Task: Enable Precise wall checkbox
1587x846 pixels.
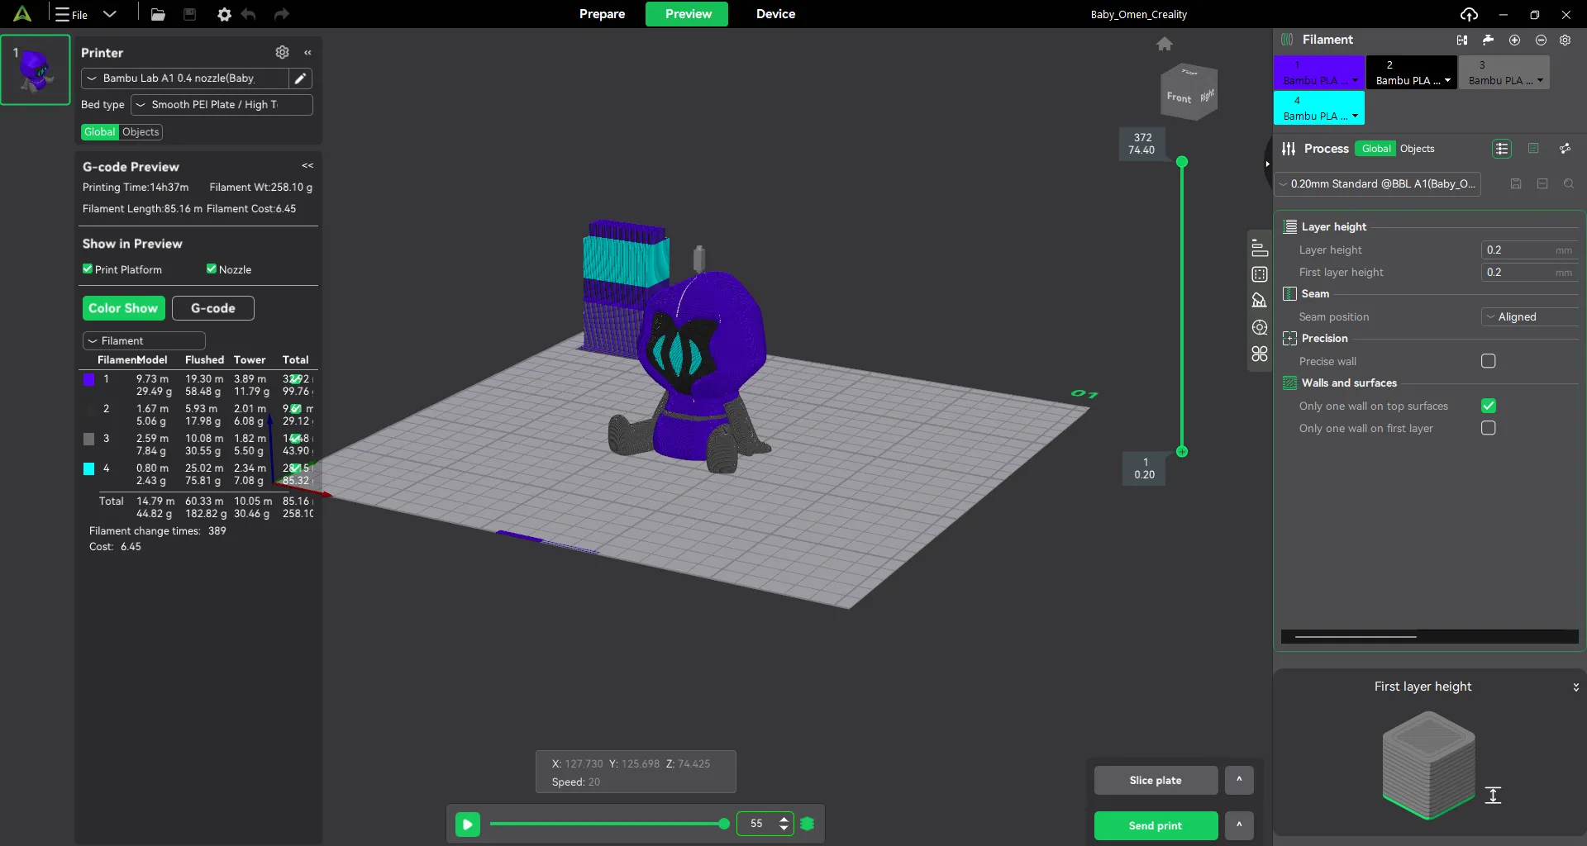Action: (x=1489, y=361)
